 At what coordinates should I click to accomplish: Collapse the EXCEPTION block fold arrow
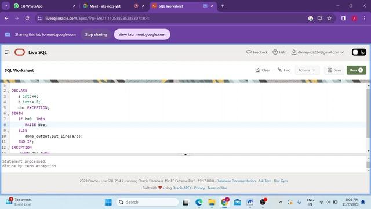[8, 149]
